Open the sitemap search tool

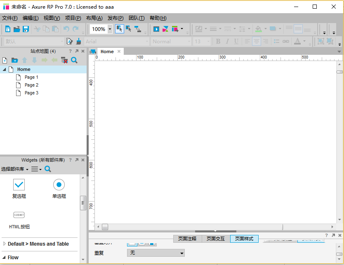[73, 60]
